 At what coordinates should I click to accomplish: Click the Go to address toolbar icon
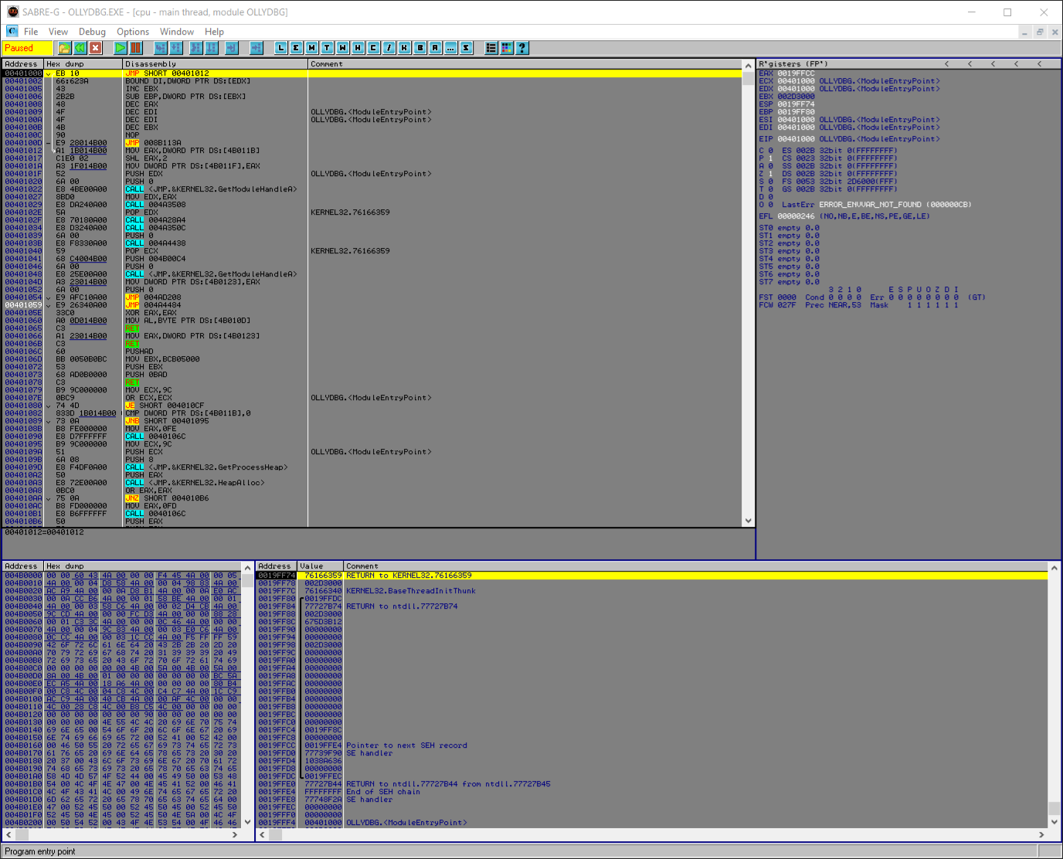pyautogui.click(x=256, y=48)
